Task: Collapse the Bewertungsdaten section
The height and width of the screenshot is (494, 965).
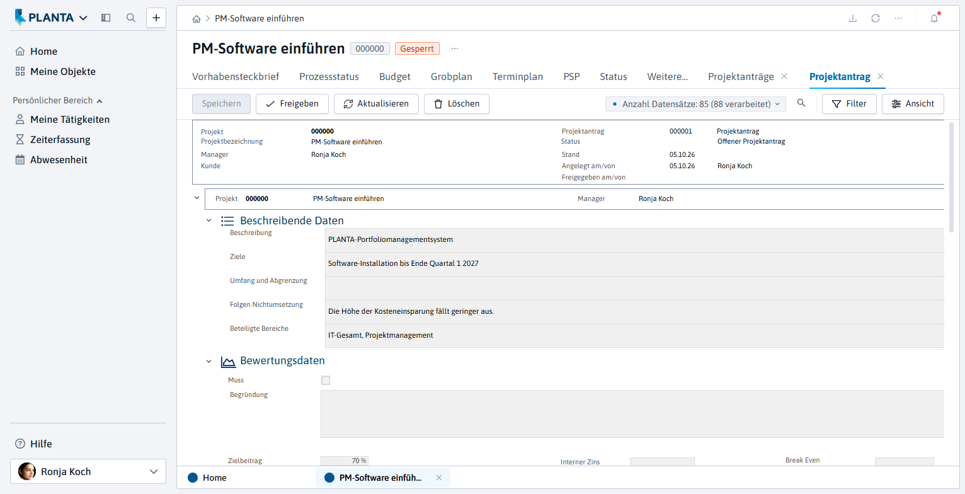Action: pos(209,362)
